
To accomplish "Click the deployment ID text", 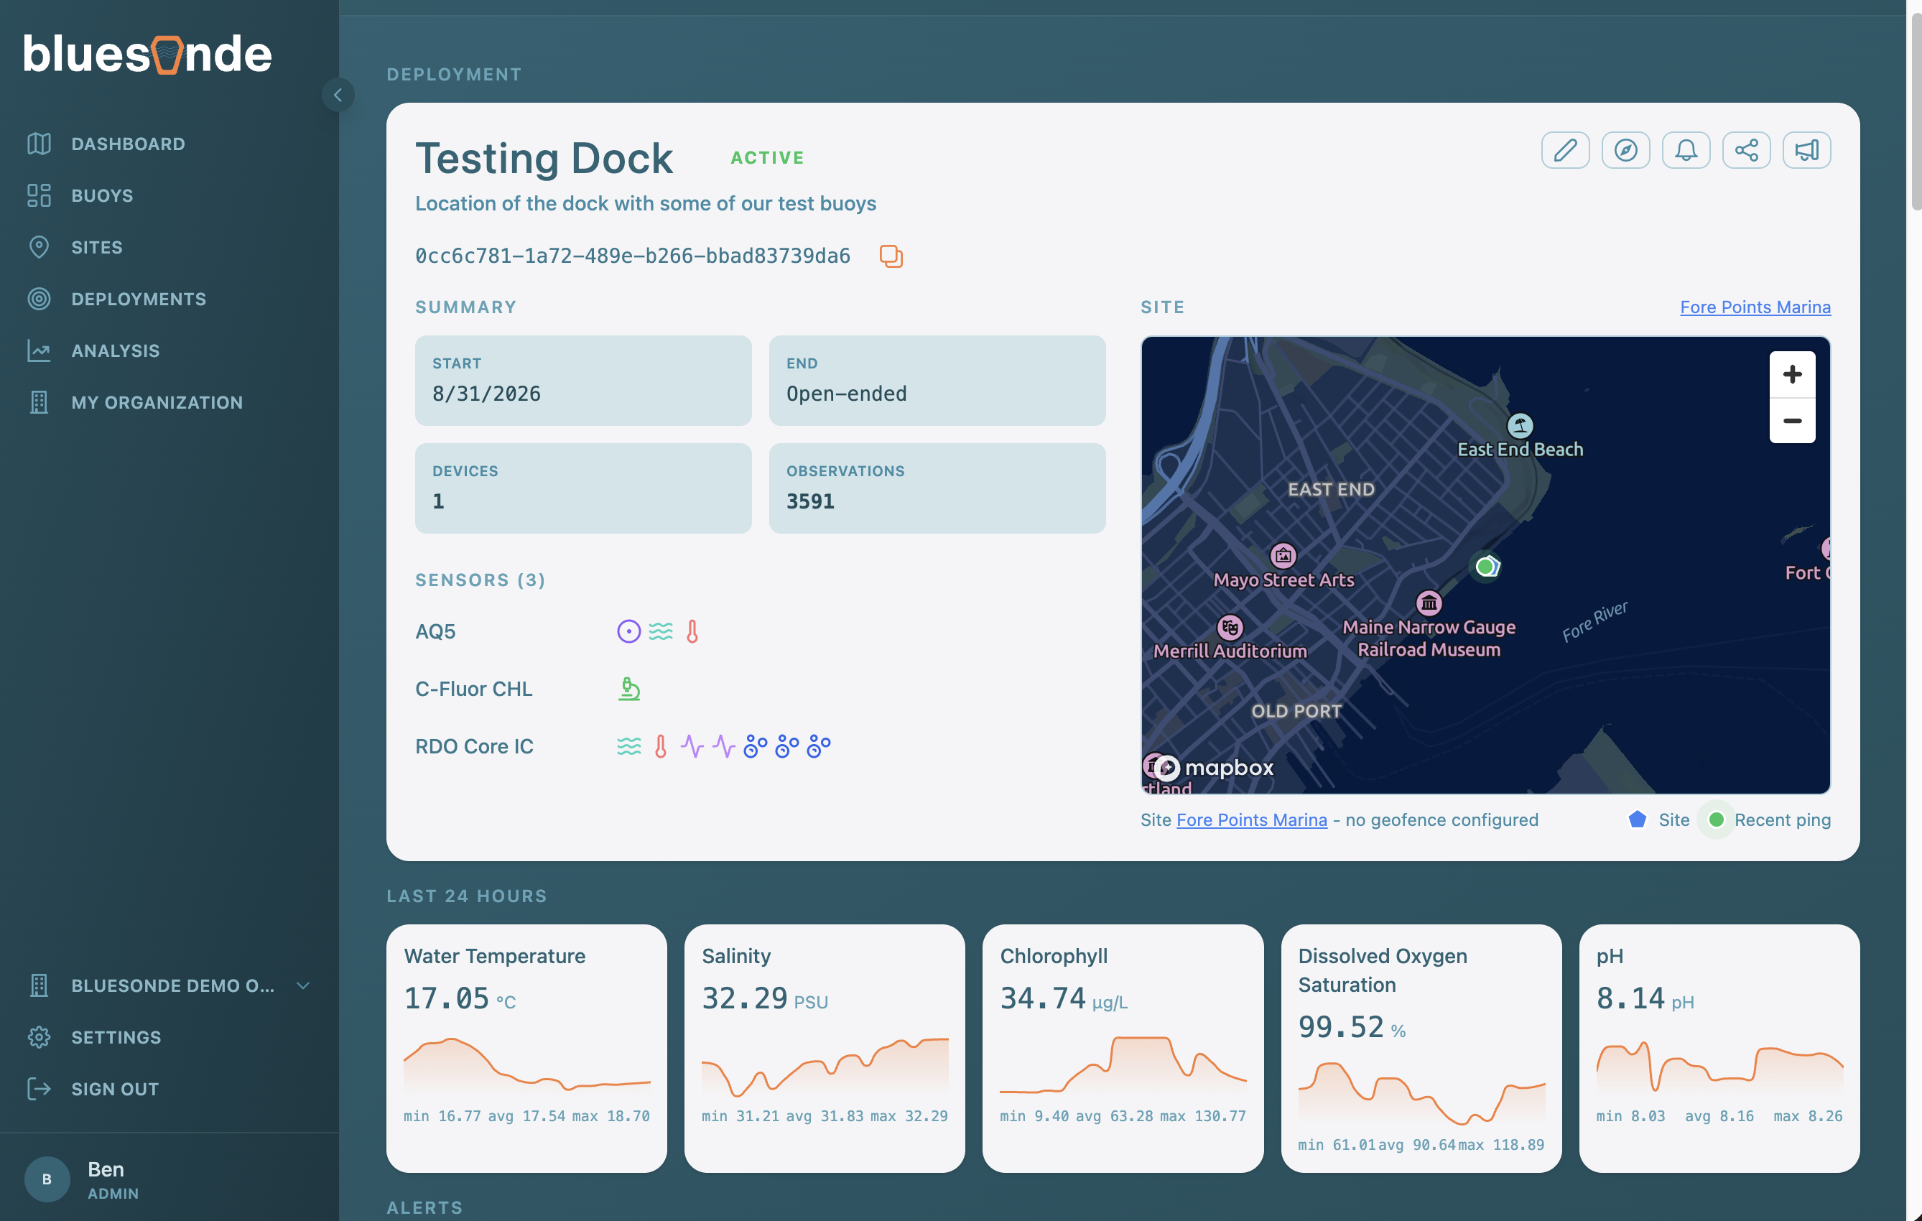I will pos(632,256).
